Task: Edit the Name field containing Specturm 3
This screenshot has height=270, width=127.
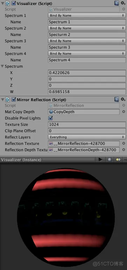Action: coord(87,47)
